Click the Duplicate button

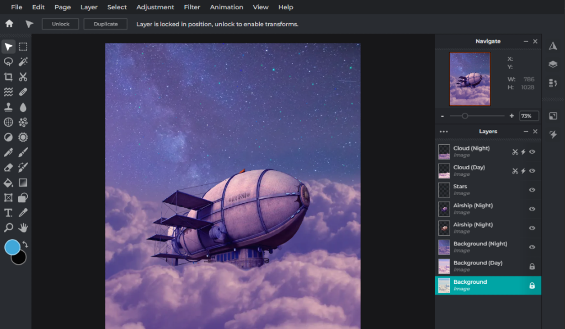(105, 24)
